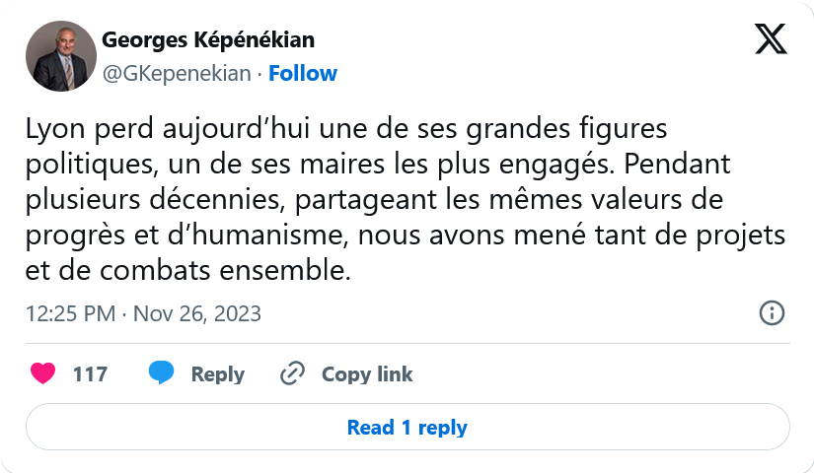Click the line beginning "plusieurs décennies"
The image size is (814, 473).
pos(374,200)
